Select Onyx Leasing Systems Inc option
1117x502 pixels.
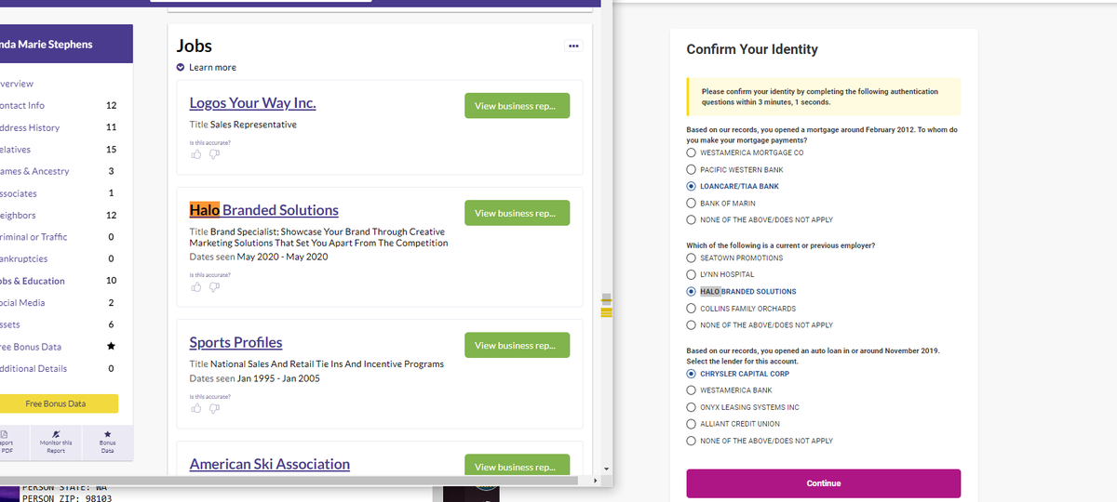coord(691,407)
